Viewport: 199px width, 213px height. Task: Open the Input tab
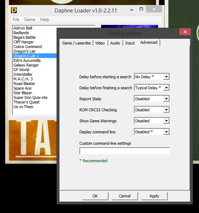click(130, 43)
